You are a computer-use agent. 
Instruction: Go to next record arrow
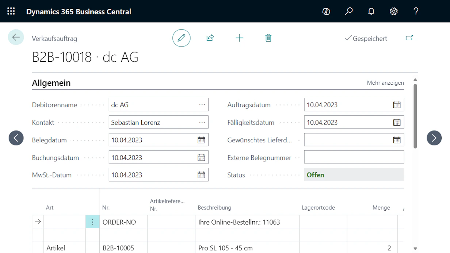[434, 138]
